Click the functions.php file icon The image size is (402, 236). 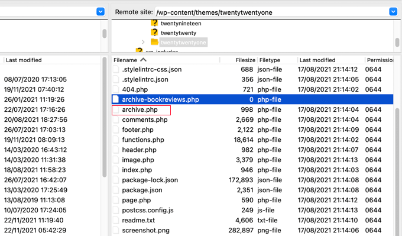tap(116, 140)
